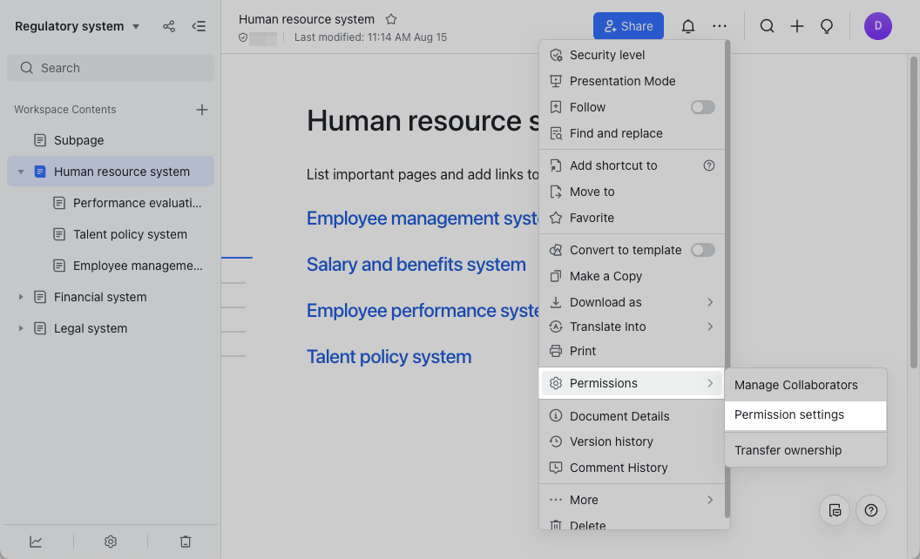
Task: Star the Human resource system document
Action: point(391,19)
